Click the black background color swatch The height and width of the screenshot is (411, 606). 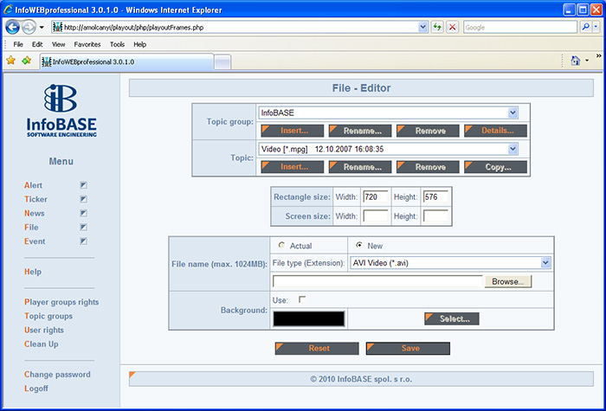(x=308, y=319)
